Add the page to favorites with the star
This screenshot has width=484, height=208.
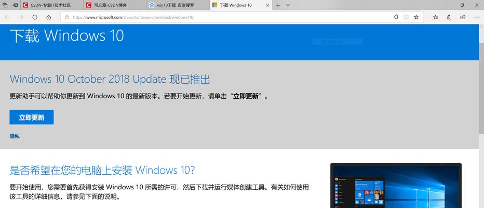(x=416, y=17)
